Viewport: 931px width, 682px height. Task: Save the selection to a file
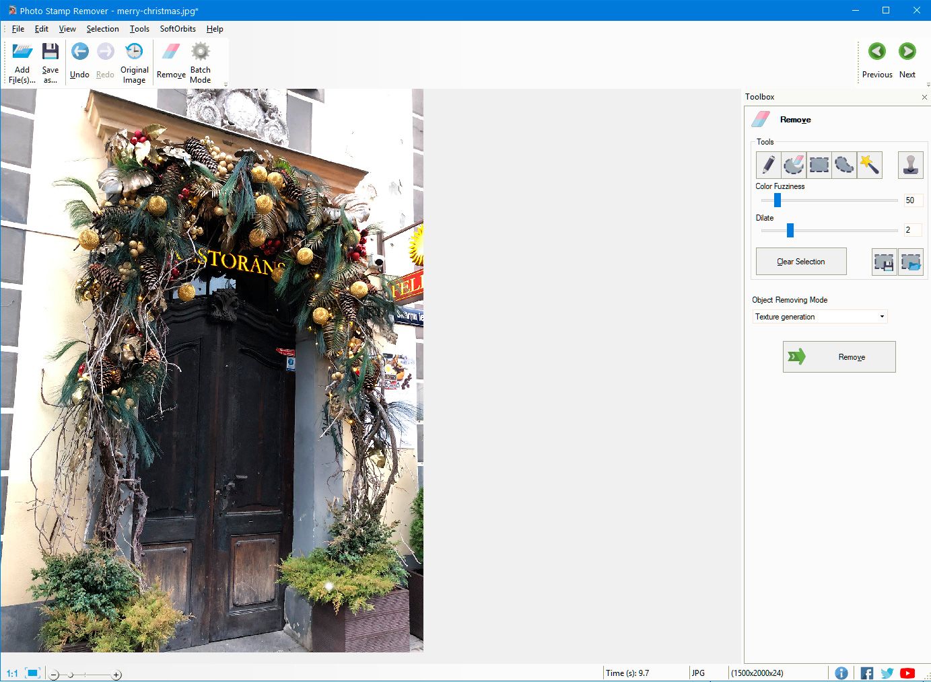pyautogui.click(x=883, y=262)
